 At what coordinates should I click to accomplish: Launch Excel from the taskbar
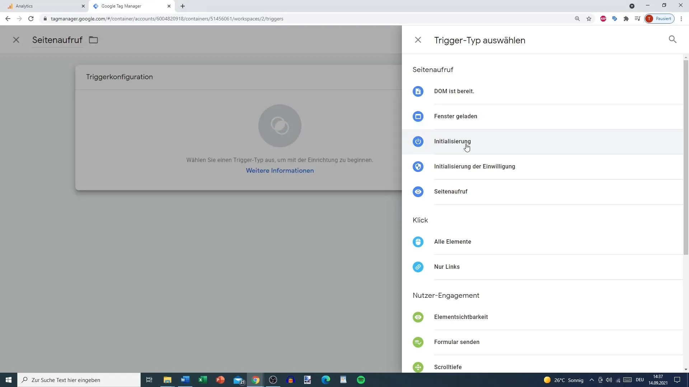(x=203, y=380)
